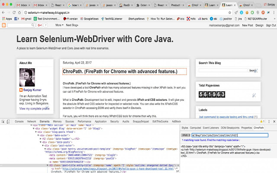The image size is (277, 173).
Task: Click the browser address bar
Action: 126,13
